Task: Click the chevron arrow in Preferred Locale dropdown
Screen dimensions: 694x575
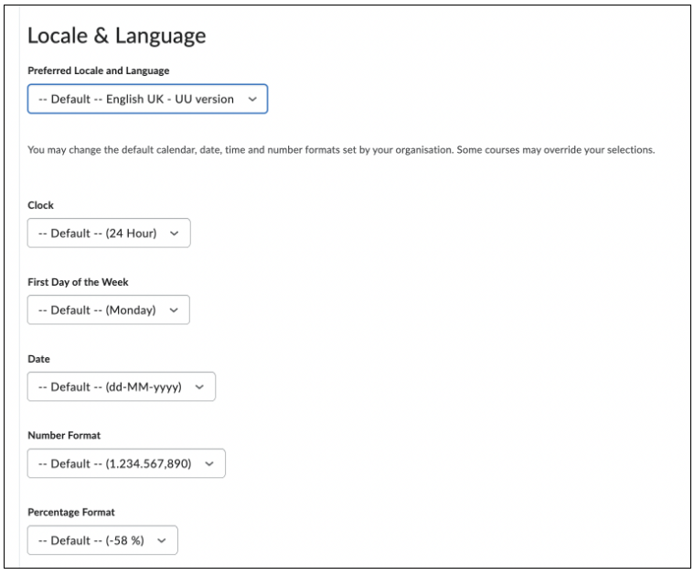Action: pos(252,99)
